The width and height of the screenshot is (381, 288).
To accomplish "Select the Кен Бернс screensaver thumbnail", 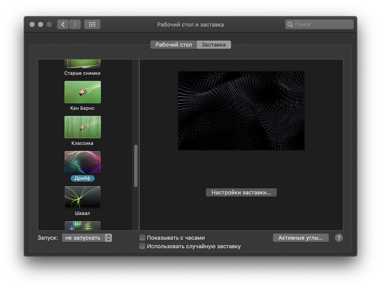I will 83,92.
